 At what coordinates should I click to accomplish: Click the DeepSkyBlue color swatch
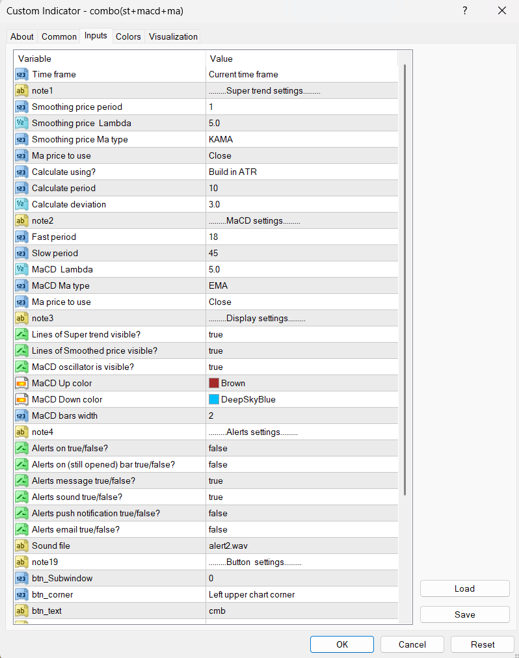(x=214, y=399)
